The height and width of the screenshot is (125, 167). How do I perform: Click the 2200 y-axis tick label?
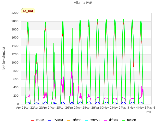(15, 13)
